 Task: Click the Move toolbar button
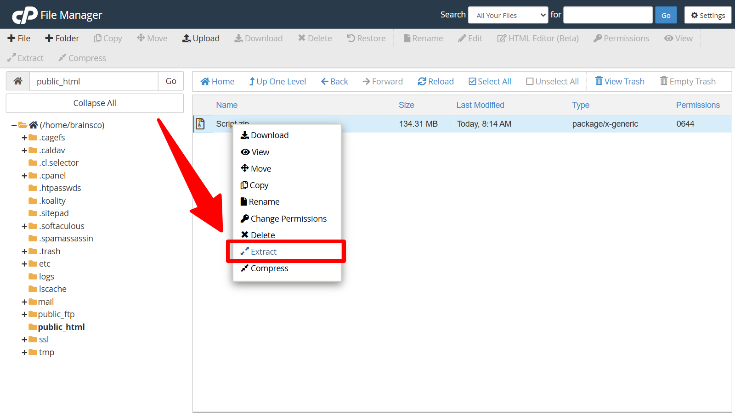point(152,39)
